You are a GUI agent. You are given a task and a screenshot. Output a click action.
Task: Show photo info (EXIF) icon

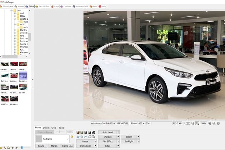218,124
